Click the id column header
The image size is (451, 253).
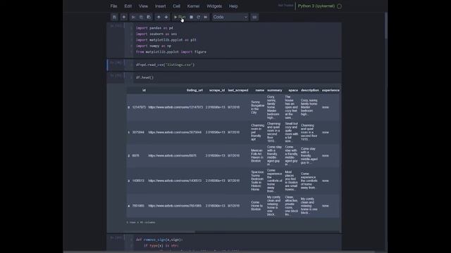coord(144,91)
